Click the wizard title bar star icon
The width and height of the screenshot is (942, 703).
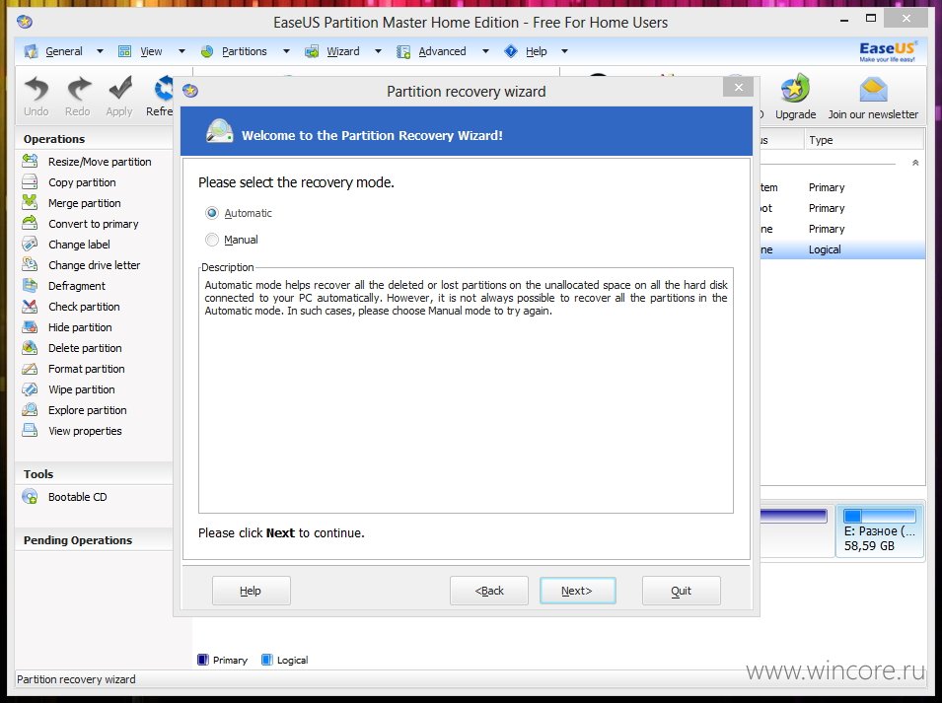pos(190,91)
